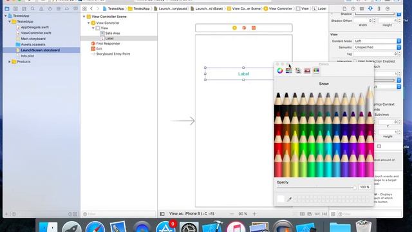Zoom in the canvas with plus button
Viewport: 412px width, 232px height.
point(254,214)
